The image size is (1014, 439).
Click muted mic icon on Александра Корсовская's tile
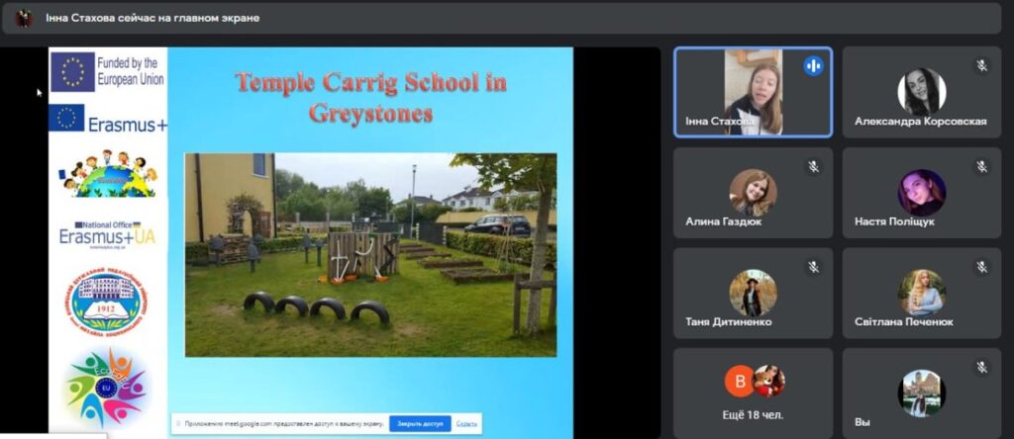pos(981,66)
